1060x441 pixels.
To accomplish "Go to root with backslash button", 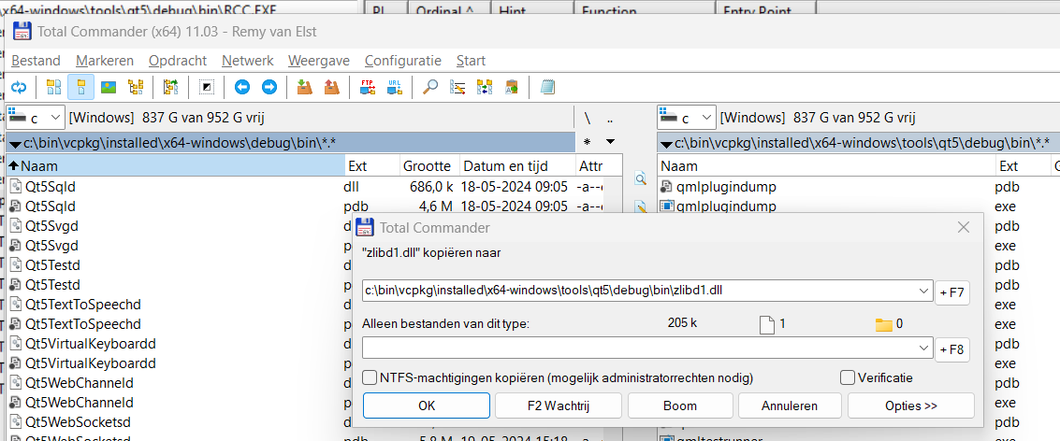I will (x=588, y=118).
